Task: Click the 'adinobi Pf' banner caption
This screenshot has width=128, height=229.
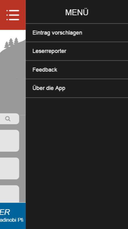Action: [12, 220]
